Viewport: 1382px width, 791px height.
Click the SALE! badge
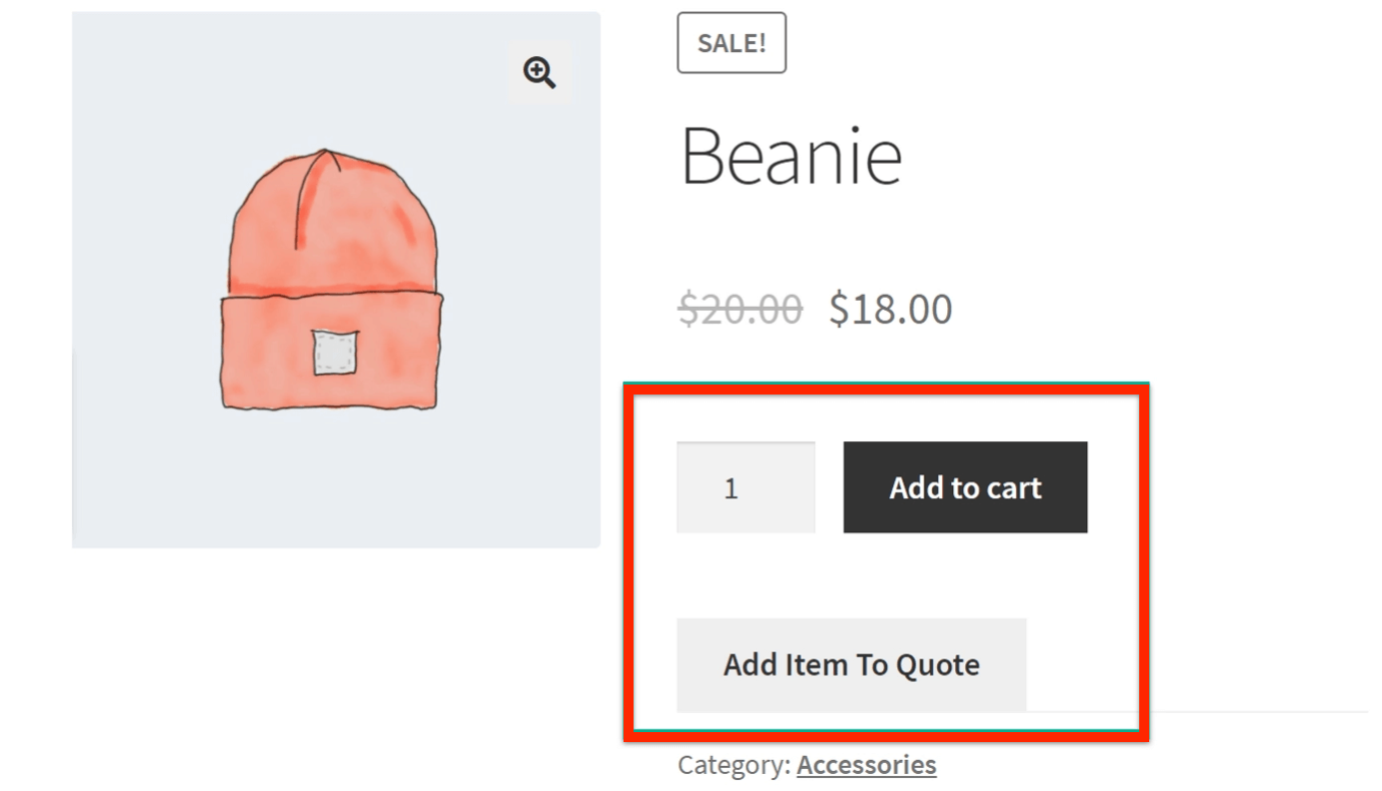(731, 43)
